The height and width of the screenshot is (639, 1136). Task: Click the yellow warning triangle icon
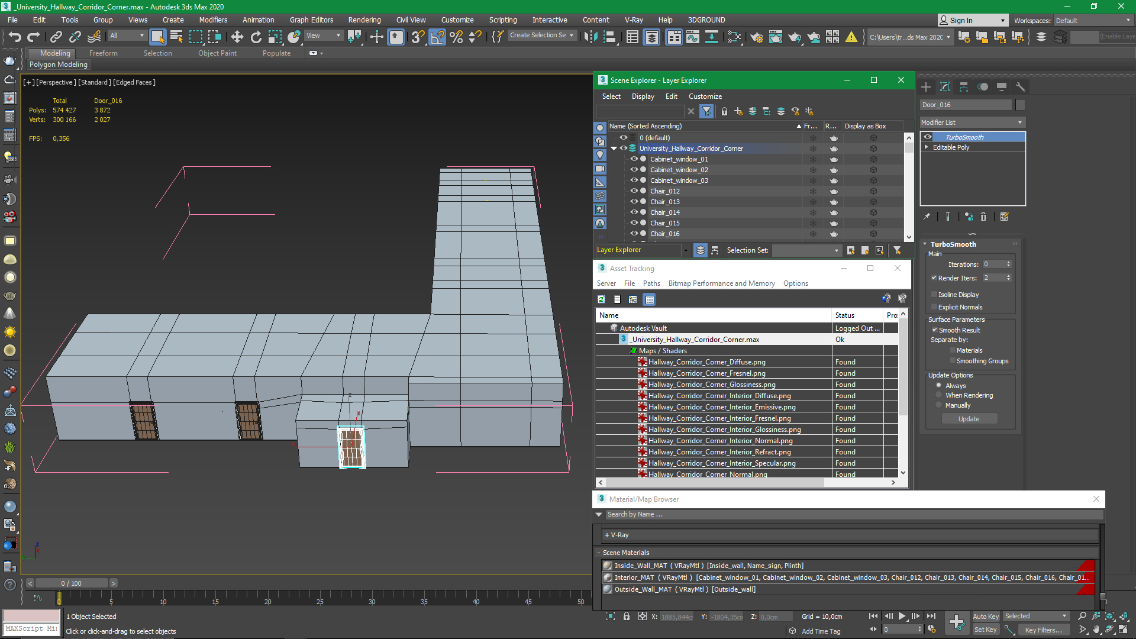851,37
